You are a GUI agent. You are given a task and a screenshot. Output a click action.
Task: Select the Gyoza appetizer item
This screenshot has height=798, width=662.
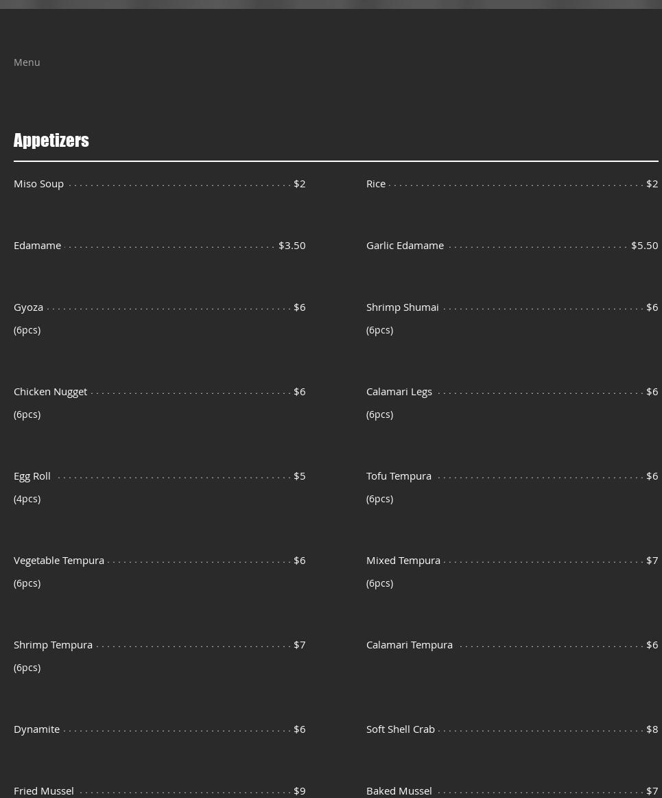pyautogui.click(x=28, y=307)
